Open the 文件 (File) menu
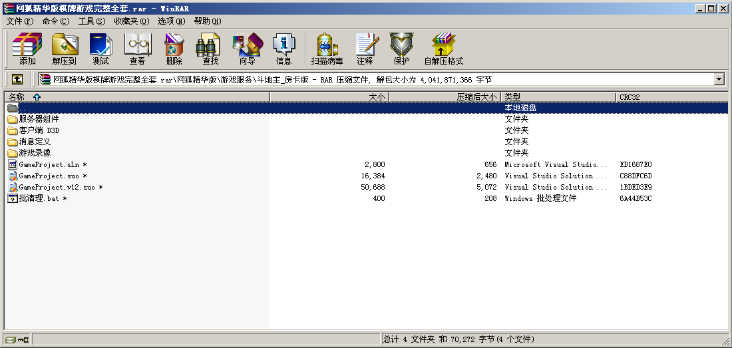Image resolution: width=732 pixels, height=348 pixels. (19, 21)
